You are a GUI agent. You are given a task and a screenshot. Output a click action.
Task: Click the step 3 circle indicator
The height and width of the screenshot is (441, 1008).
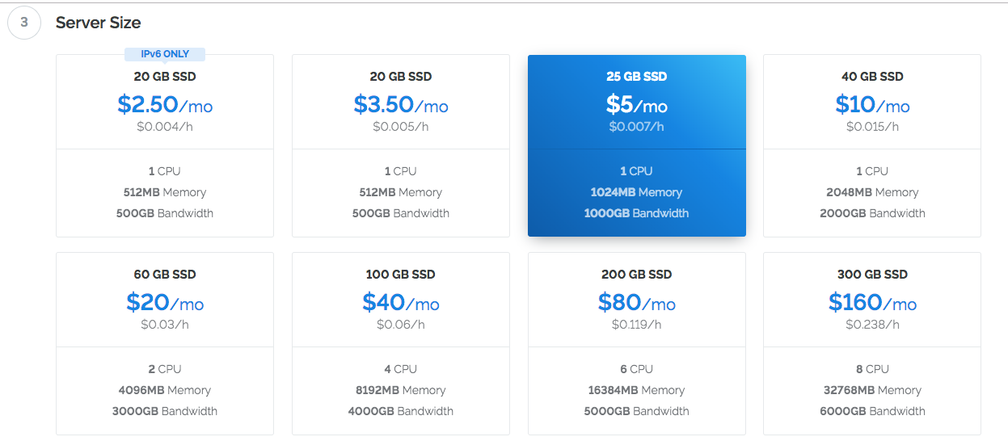(x=24, y=23)
